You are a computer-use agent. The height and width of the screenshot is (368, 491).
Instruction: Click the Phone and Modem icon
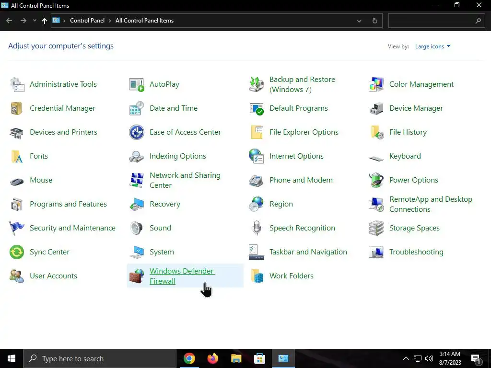coord(257,180)
